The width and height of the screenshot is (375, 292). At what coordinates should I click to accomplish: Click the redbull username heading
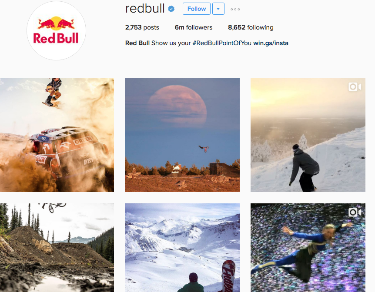pos(145,9)
